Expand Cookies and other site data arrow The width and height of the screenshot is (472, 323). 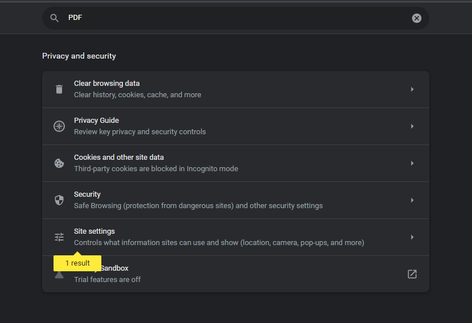412,163
